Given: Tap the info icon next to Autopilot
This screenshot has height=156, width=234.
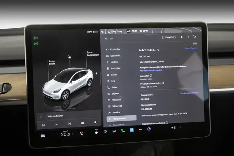Looking at the screenshot, I should pos(151,76).
